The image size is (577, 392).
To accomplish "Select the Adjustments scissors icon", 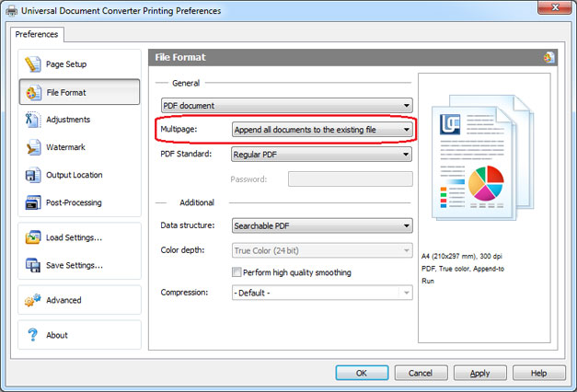I will point(32,120).
